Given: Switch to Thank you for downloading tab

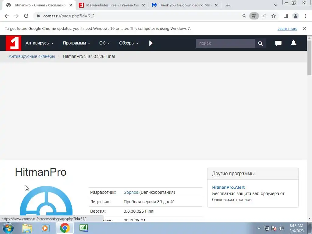Looking at the screenshot, I should 185,5.
